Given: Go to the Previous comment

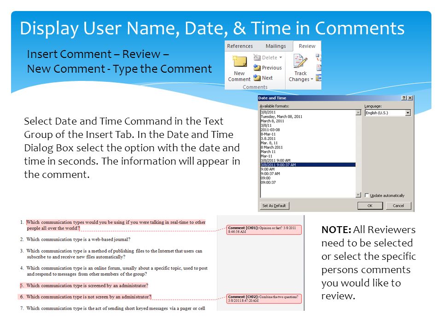Looking at the screenshot, I should (x=268, y=68).
